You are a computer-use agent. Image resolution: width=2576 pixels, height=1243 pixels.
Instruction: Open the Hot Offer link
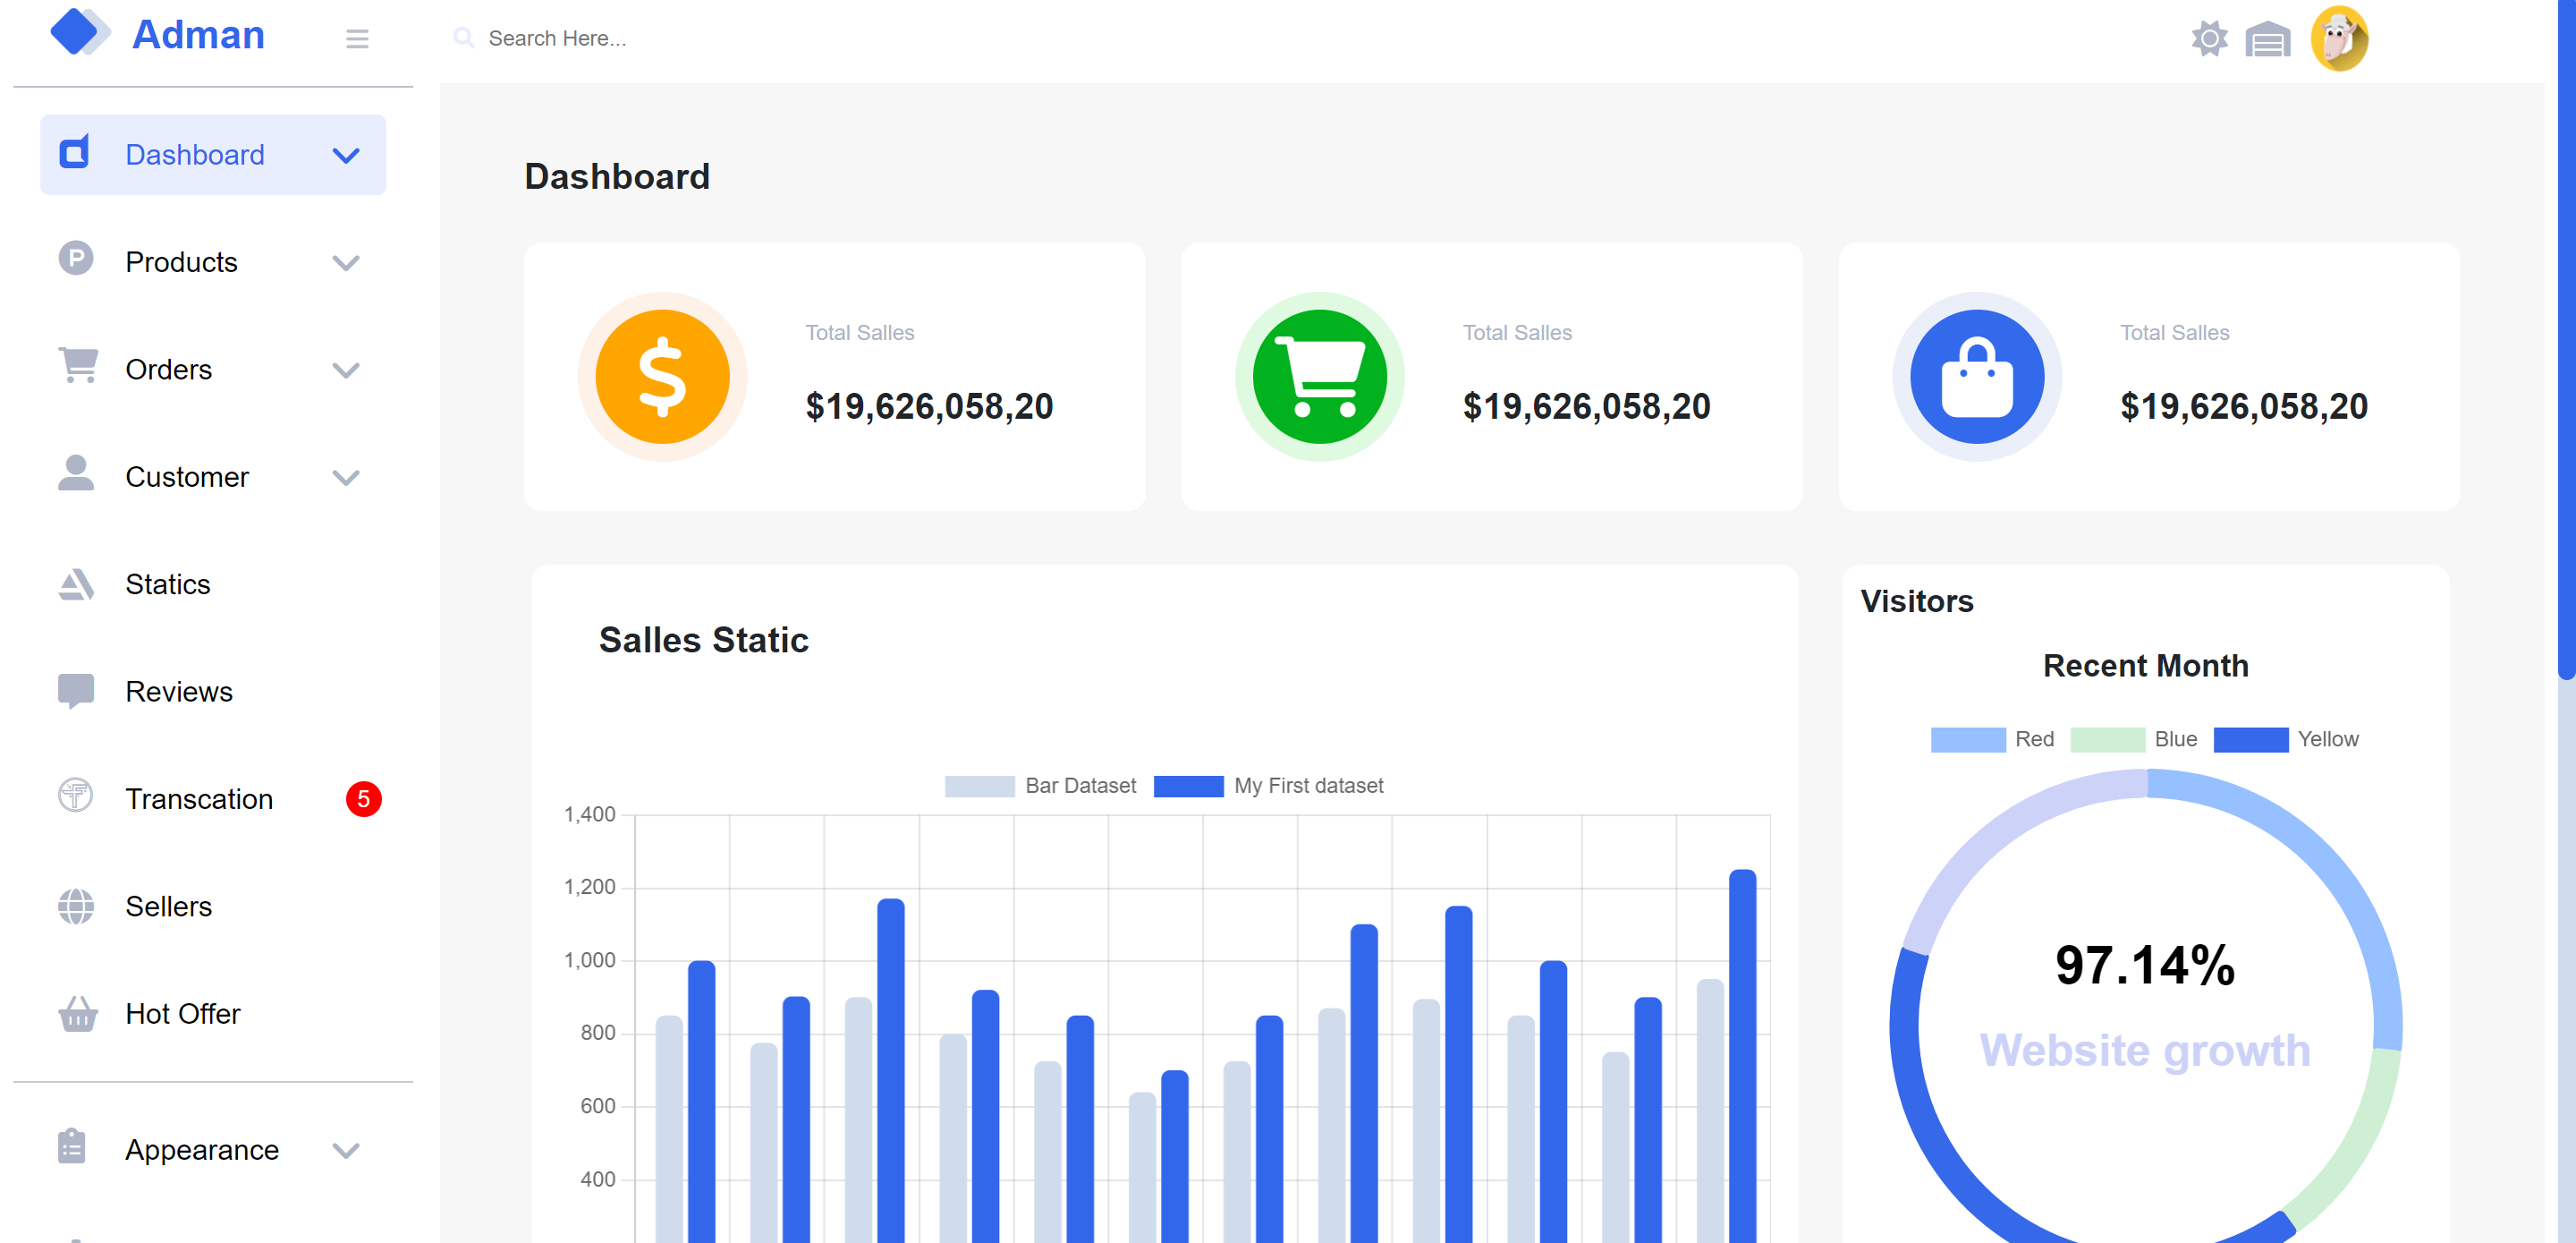tap(182, 1014)
